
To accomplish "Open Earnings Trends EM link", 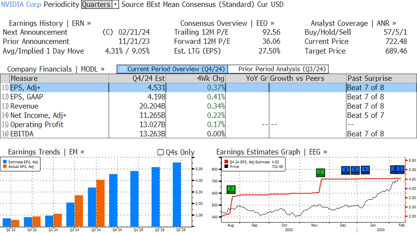I will point(46,152).
